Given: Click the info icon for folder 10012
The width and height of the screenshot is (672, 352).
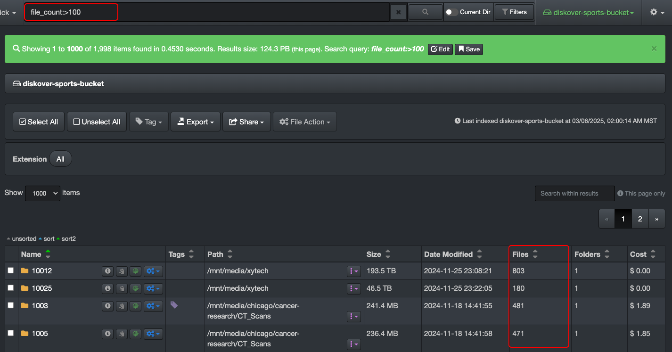Looking at the screenshot, I should click(x=108, y=271).
